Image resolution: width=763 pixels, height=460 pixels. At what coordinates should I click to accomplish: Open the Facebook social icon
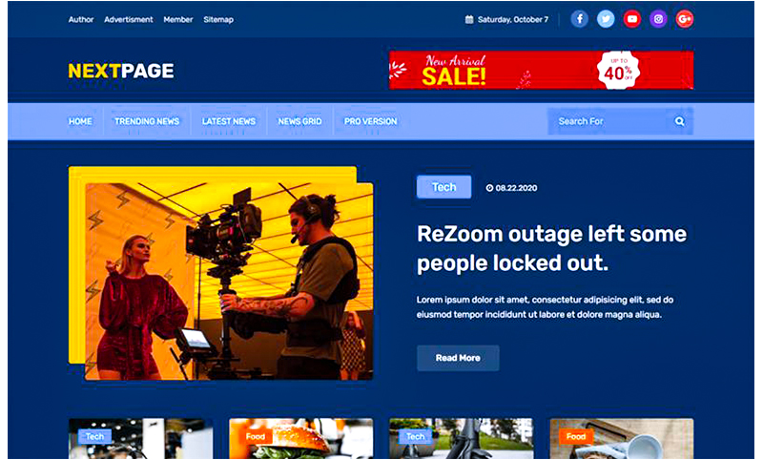click(580, 19)
